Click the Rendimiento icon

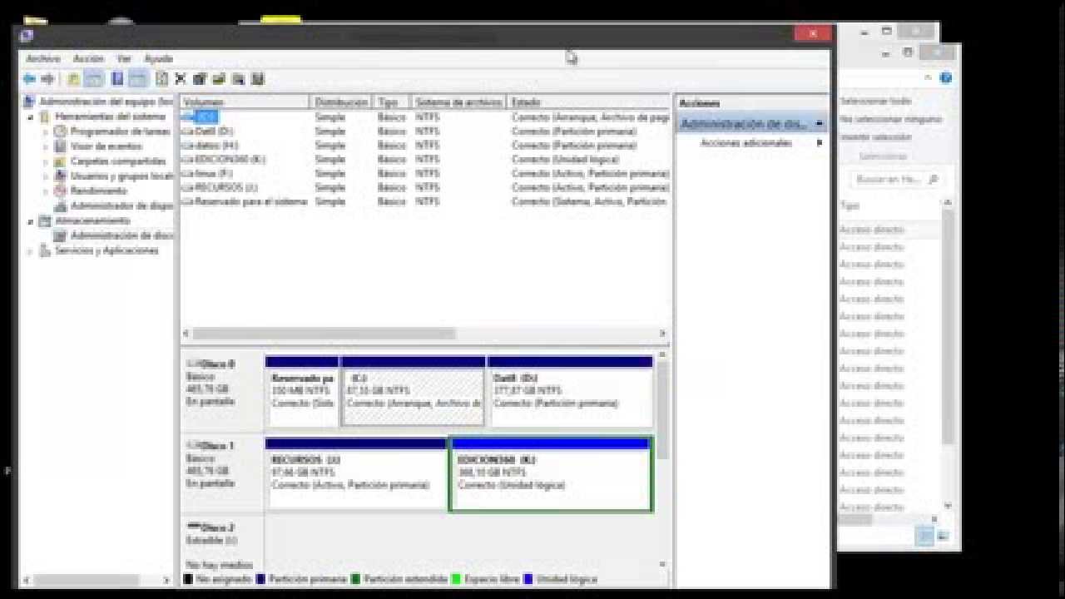click(61, 191)
